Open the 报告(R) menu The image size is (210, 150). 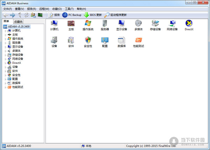(x=31, y=9)
